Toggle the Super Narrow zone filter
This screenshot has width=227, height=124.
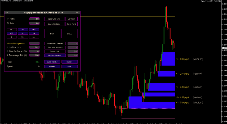[52, 62]
